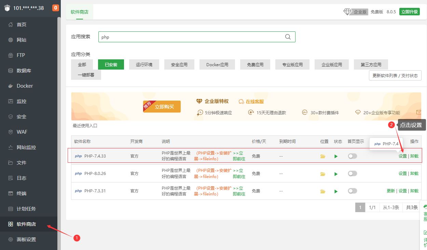
Task: Switch to the 软件商店 tab
Action: pyautogui.click(x=80, y=11)
